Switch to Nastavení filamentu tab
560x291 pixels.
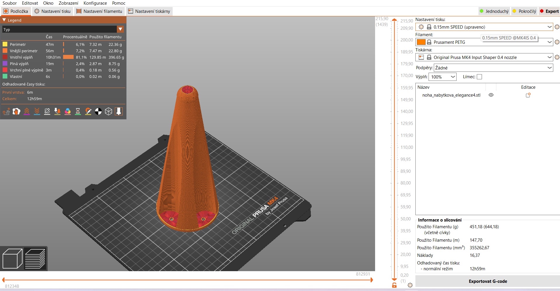point(100,11)
